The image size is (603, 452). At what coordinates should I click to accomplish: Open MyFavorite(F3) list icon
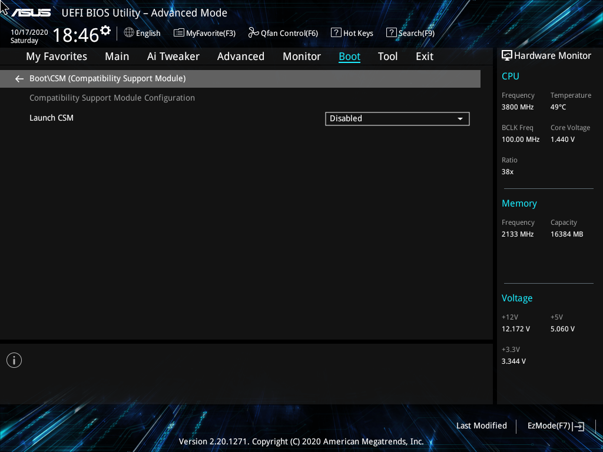tap(178, 33)
